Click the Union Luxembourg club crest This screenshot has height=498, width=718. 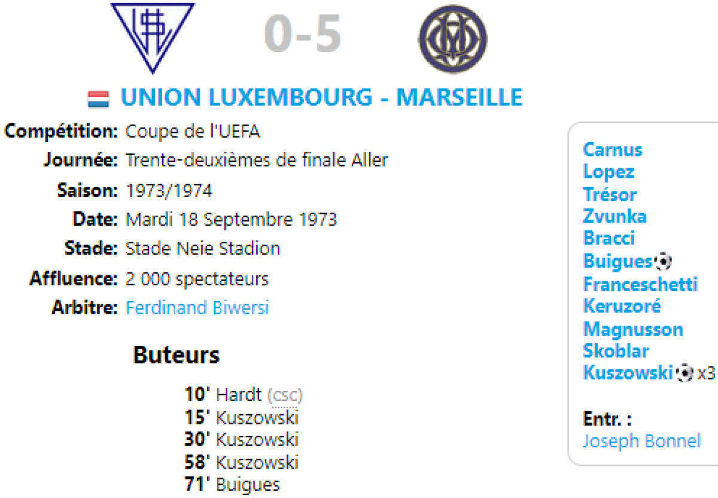coord(152,37)
